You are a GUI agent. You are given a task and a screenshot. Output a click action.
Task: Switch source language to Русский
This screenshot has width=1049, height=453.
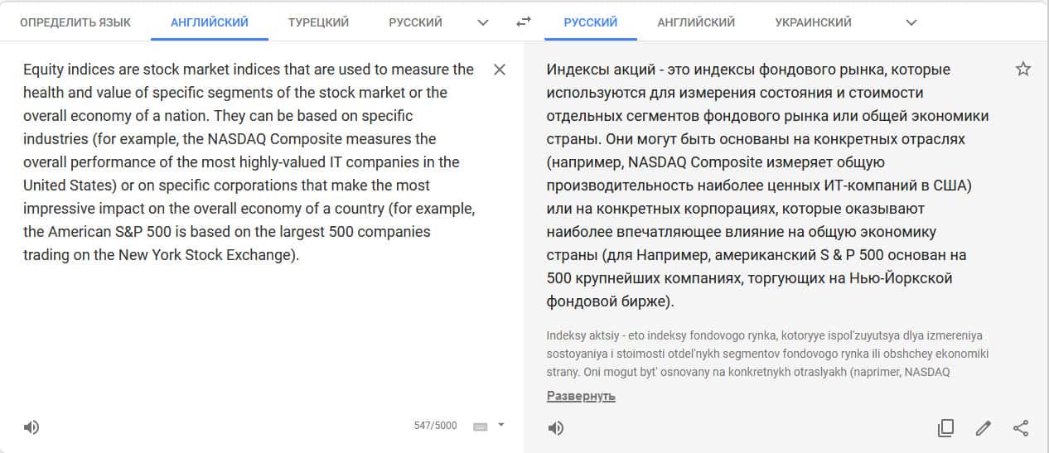tap(415, 22)
